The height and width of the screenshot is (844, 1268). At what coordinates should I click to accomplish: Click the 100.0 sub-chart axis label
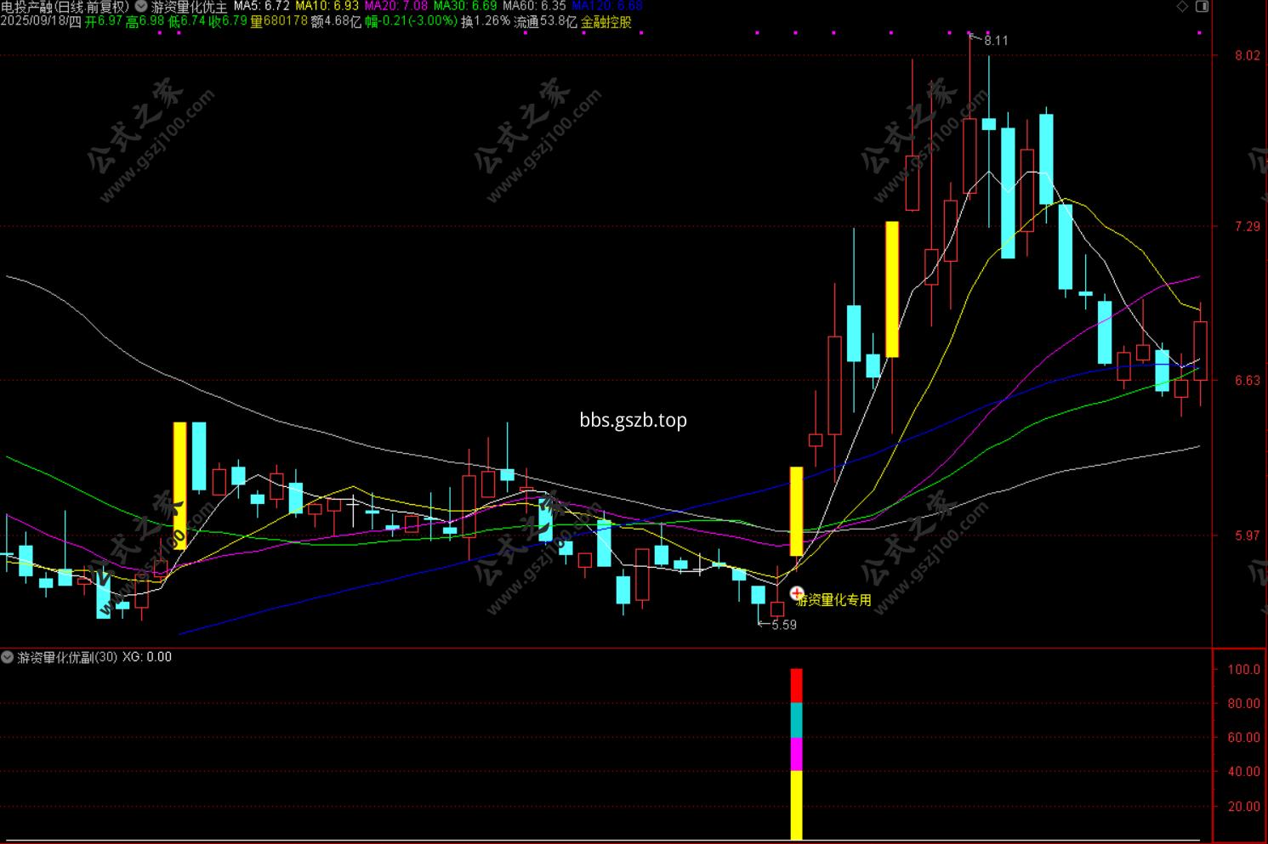(x=1243, y=670)
